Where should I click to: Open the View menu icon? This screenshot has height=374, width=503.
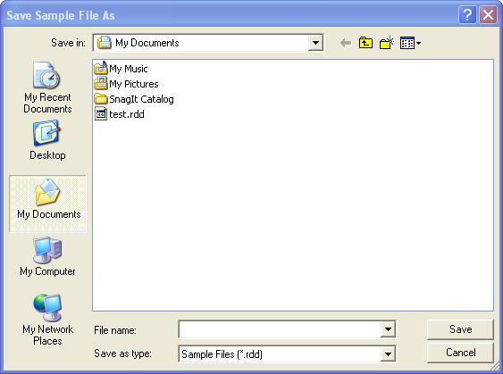tap(410, 43)
